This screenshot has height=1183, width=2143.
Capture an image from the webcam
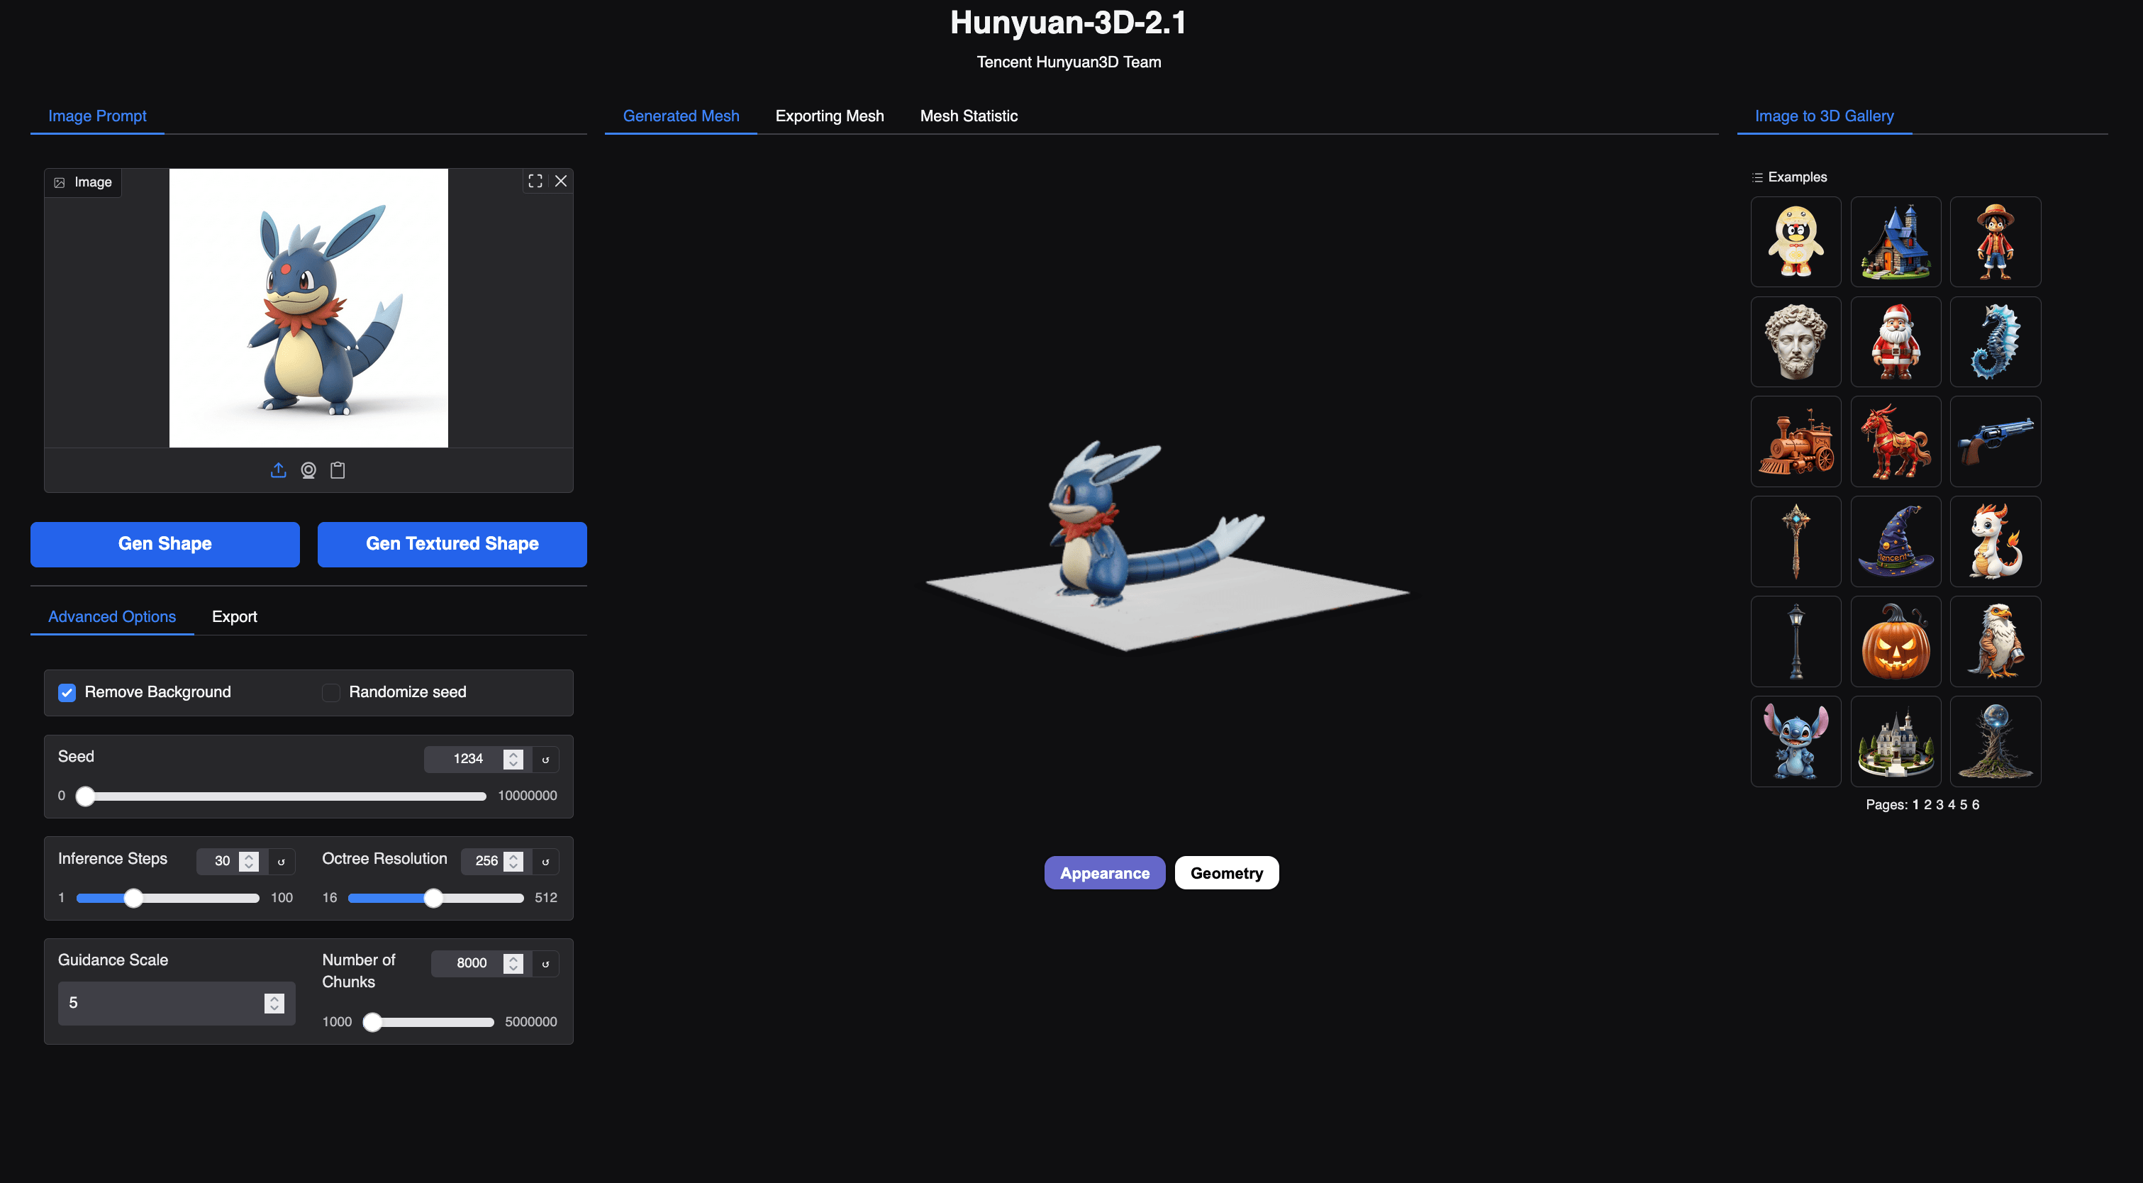[x=308, y=470]
